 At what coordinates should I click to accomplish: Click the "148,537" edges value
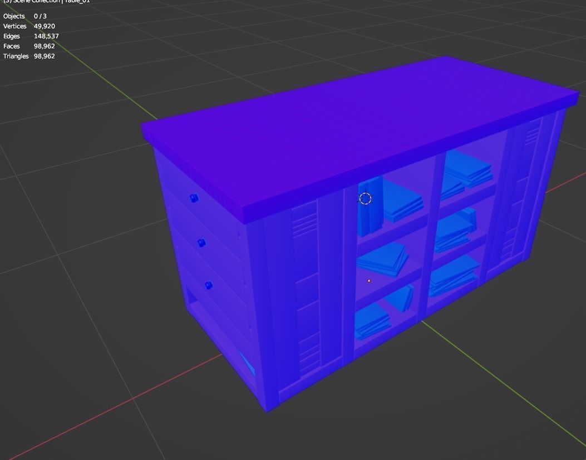click(x=46, y=36)
